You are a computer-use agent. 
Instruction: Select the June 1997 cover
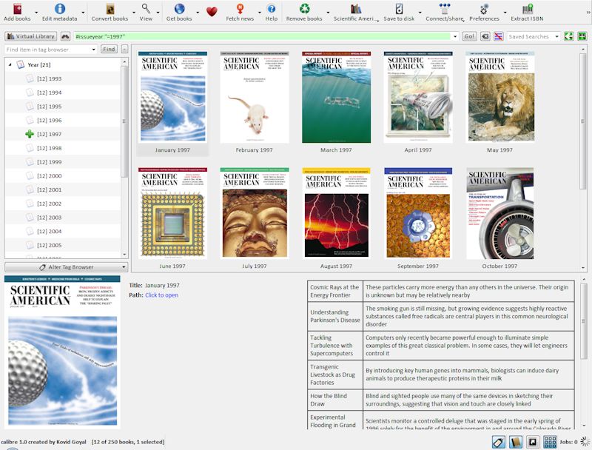pyautogui.click(x=172, y=213)
